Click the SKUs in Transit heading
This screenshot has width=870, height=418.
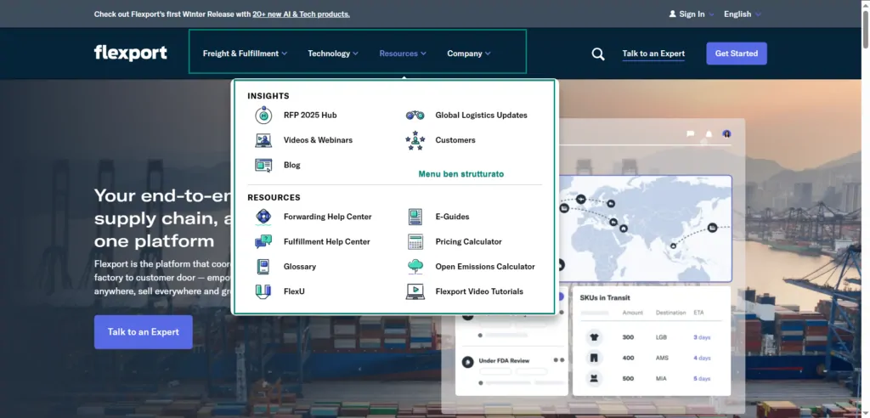(605, 298)
